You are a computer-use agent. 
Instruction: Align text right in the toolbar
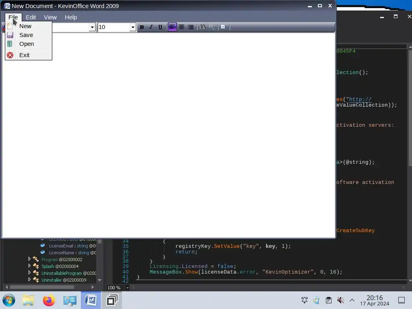point(191,27)
